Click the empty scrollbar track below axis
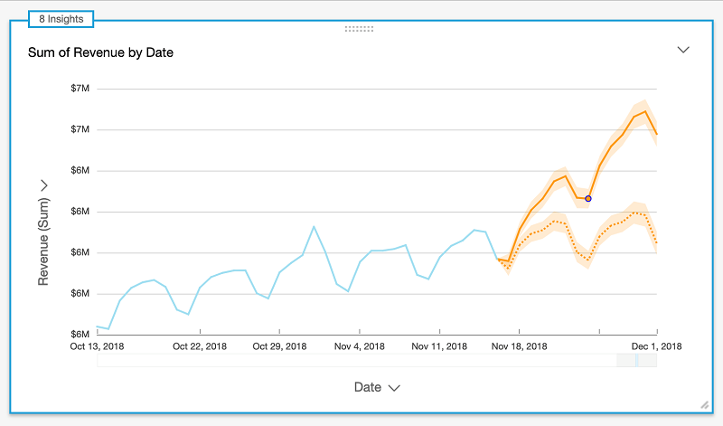 pos(356,360)
